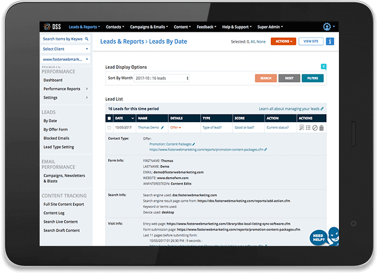Screen dimensions: 378x274
Task: Click the list details icon in Actions column
Action: [308, 128]
